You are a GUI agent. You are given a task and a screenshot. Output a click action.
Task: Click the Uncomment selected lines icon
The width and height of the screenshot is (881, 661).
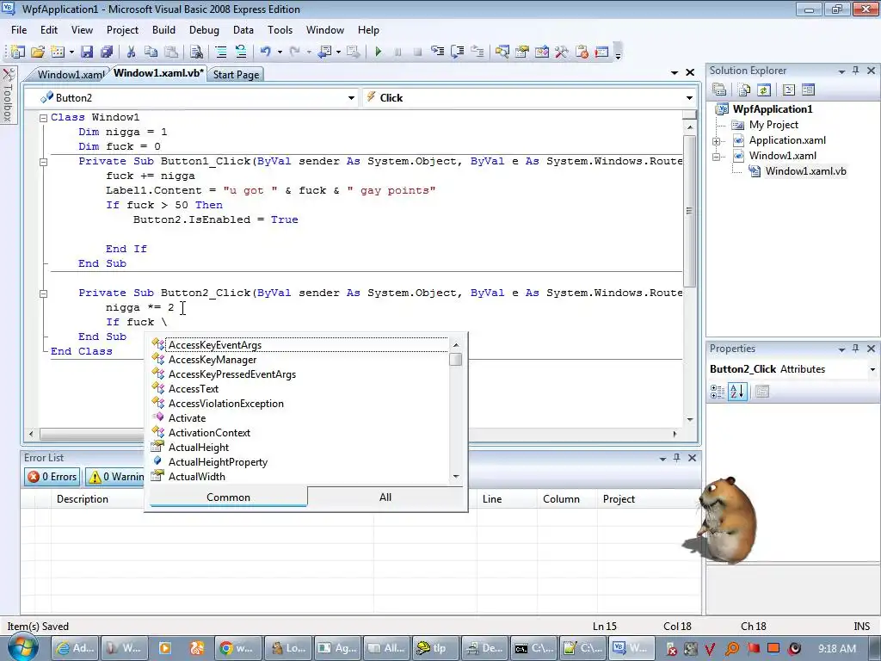point(241,52)
